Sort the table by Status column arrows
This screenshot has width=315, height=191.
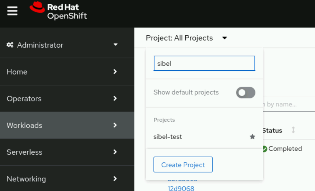[x=293, y=130]
